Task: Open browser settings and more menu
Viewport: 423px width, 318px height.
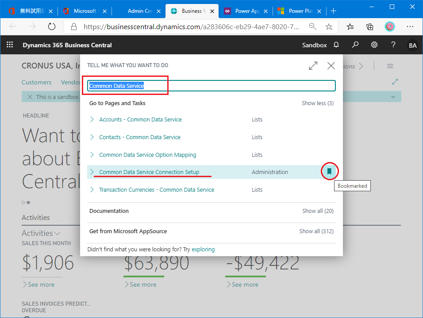Action: click(410, 26)
